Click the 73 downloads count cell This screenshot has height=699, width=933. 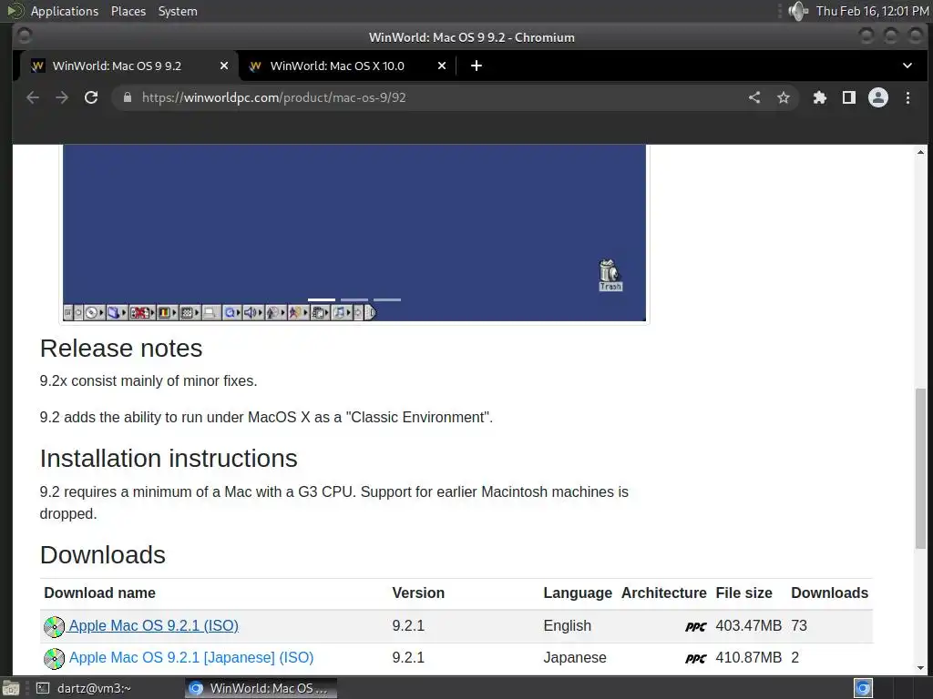click(x=799, y=625)
